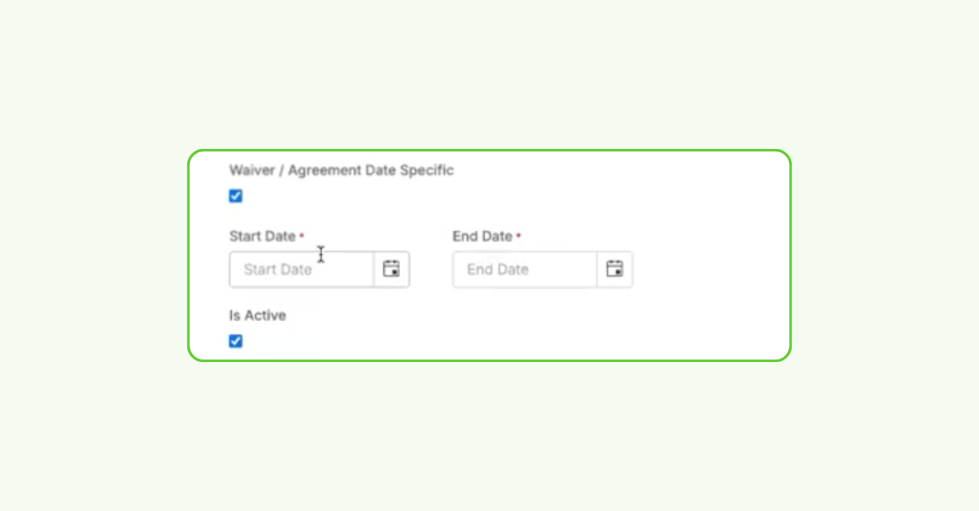Uncheck the Waiver / Agreement Date Specific checkbox
The width and height of the screenshot is (979, 511).
tap(235, 196)
